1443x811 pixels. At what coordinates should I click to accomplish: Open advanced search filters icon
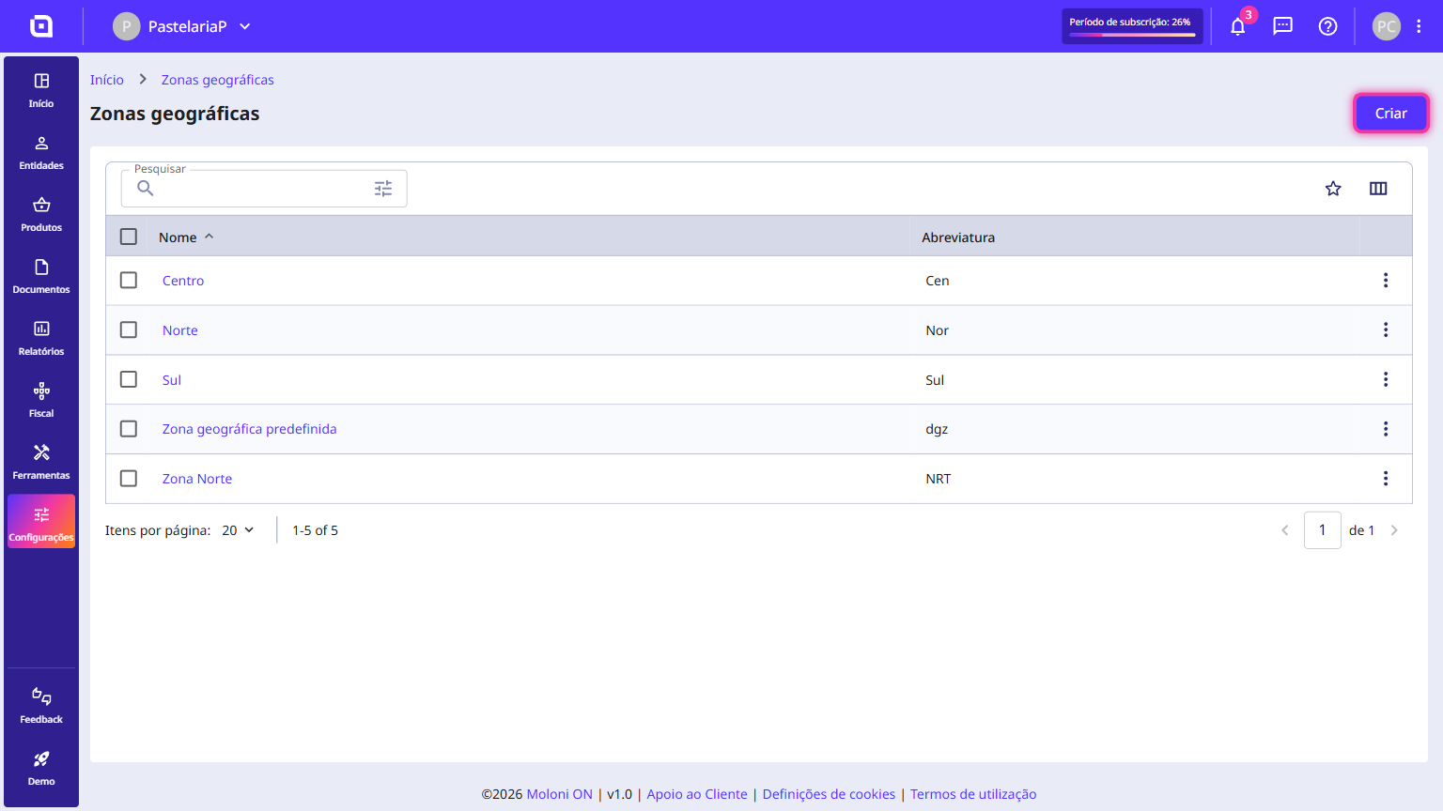point(383,189)
